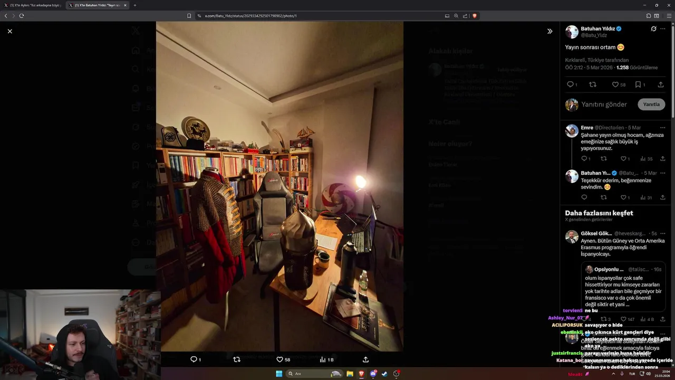The image size is (675, 380).
Task: Open Emre's profile avatar
Action: point(572,131)
